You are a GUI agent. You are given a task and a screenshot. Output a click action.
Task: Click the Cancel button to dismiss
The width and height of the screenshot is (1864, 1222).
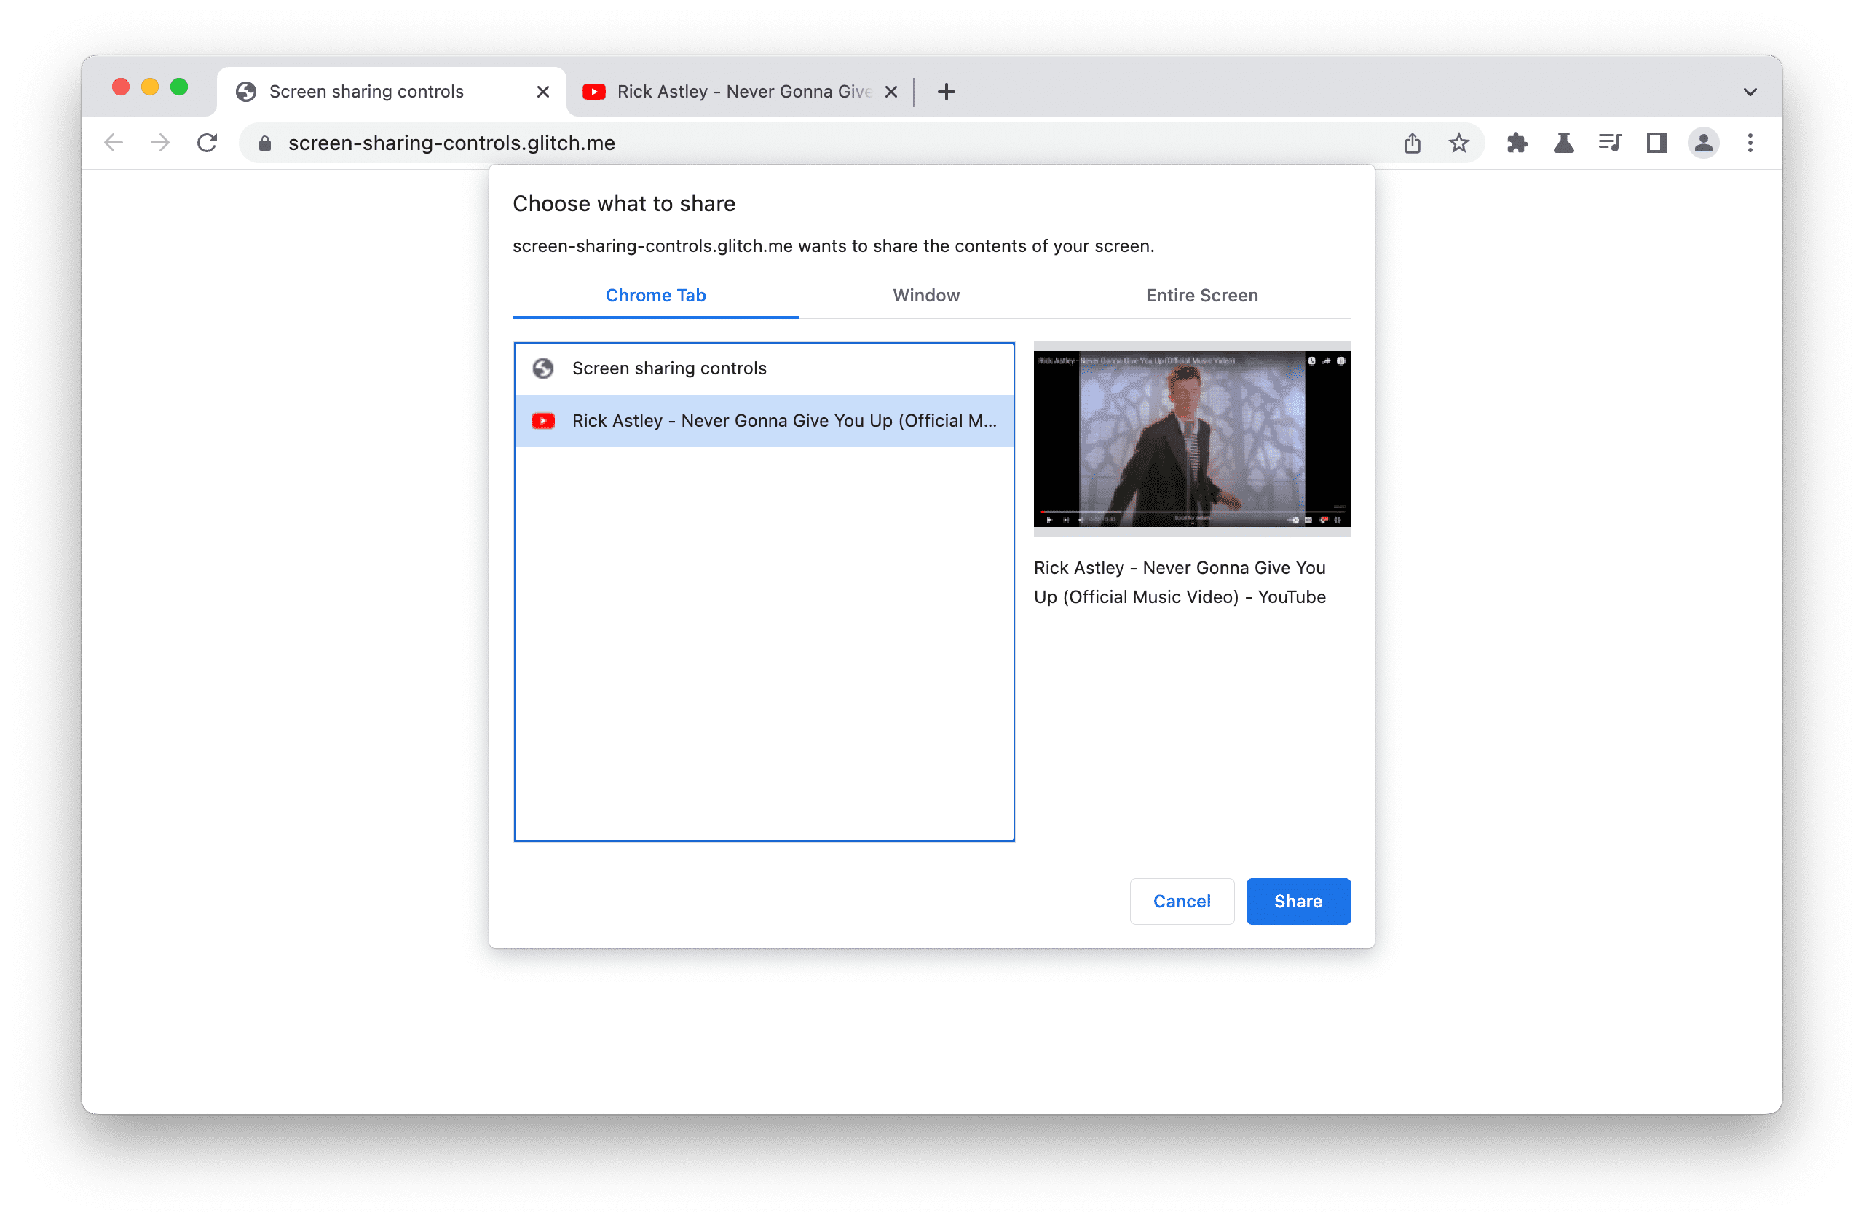[1181, 900]
